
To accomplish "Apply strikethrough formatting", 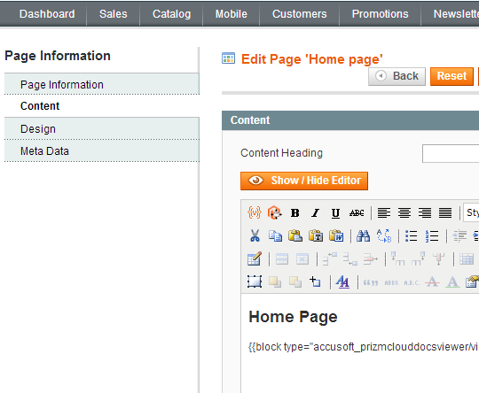I will [357, 212].
